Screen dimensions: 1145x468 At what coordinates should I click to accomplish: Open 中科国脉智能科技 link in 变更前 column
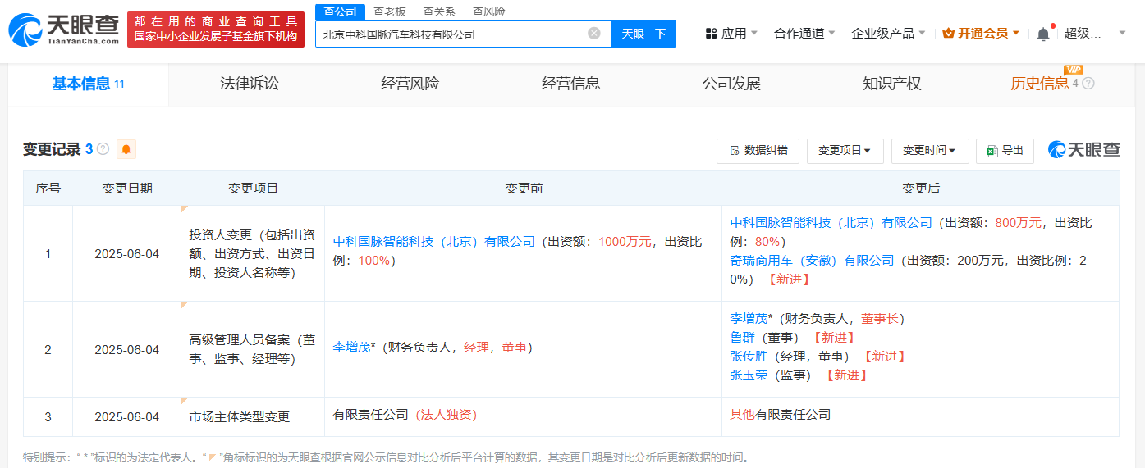(433, 242)
